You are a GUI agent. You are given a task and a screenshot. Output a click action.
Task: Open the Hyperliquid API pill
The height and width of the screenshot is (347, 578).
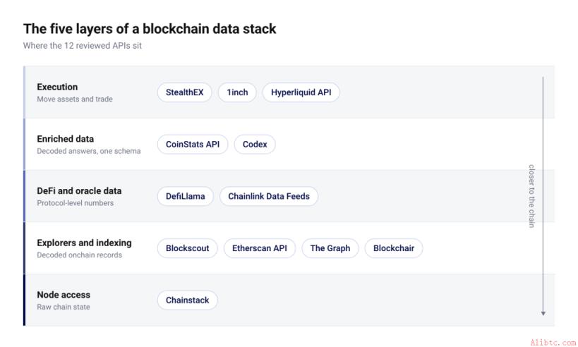coord(301,92)
